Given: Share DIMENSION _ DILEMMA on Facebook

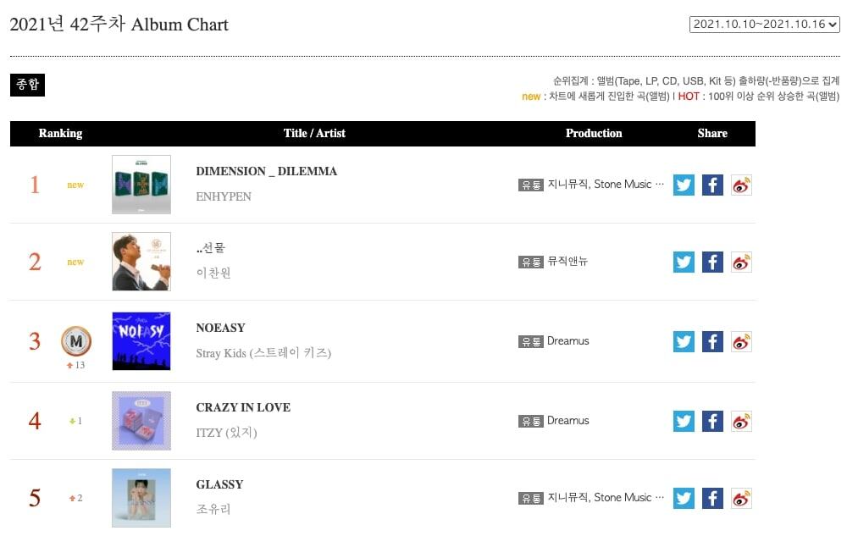Looking at the screenshot, I should point(712,185).
